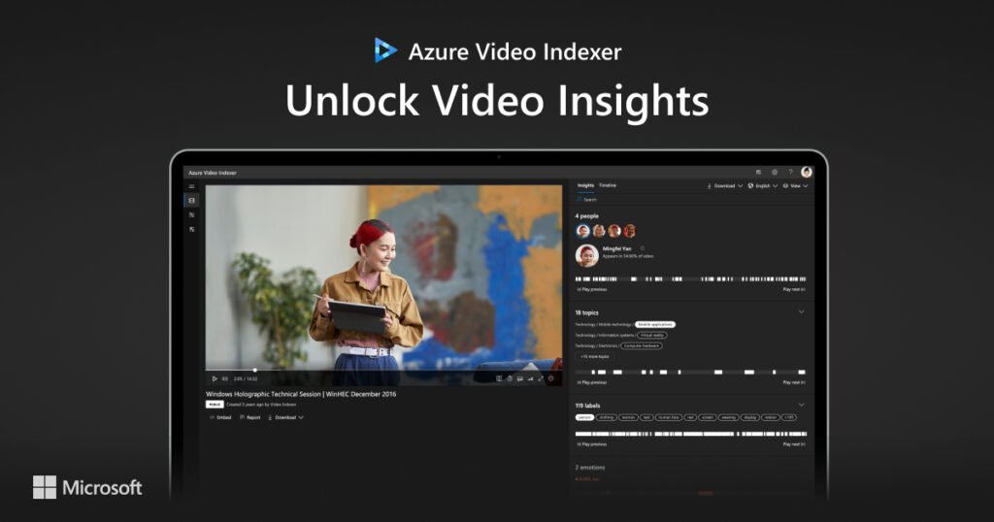Select the Computer hardware topic tag
Viewport: 994px width, 522px height.
(x=641, y=345)
